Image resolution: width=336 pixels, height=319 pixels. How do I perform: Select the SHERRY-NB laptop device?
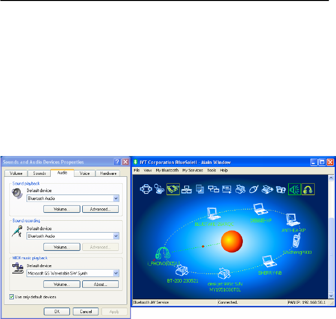pyautogui.click(x=269, y=261)
